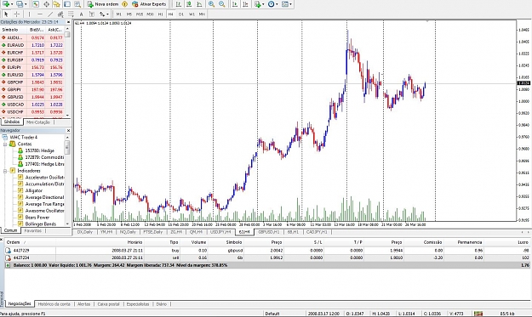This screenshot has width=532, height=317.
Task: Set timeframe to H1
Action: [160, 14]
